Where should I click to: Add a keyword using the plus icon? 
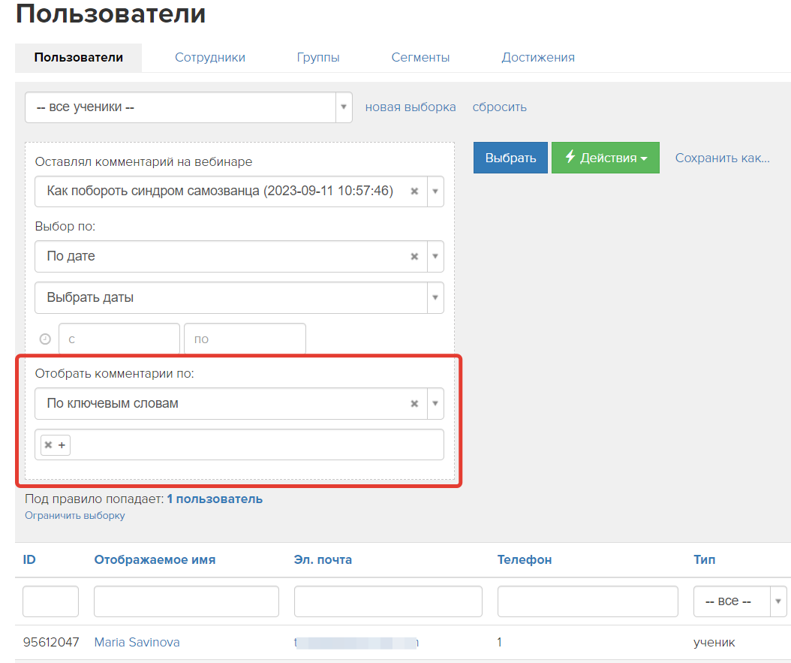pyautogui.click(x=61, y=445)
